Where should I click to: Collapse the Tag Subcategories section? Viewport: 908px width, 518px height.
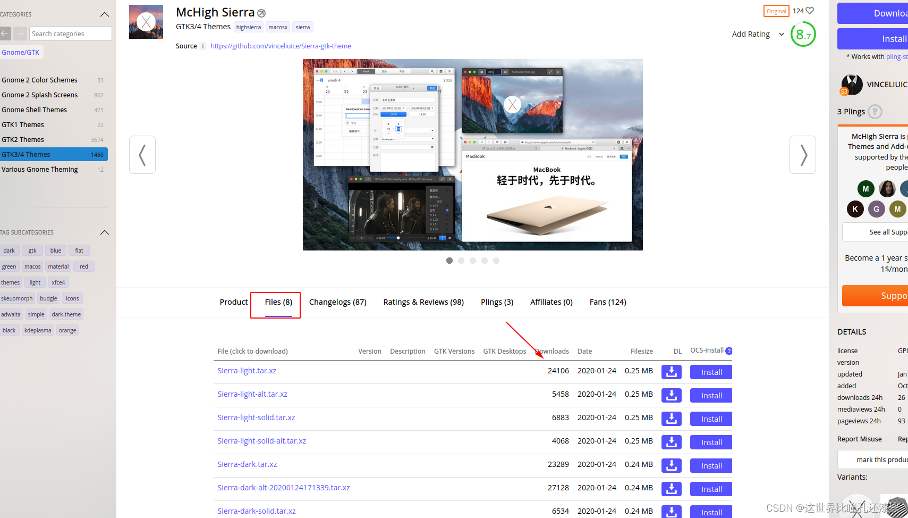coord(105,232)
